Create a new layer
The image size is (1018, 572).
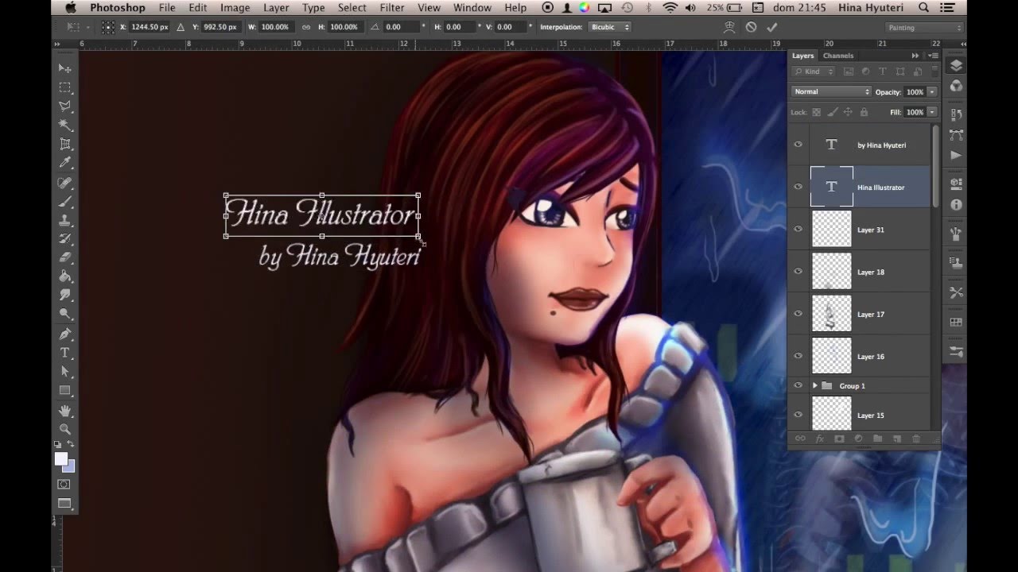pos(896,439)
